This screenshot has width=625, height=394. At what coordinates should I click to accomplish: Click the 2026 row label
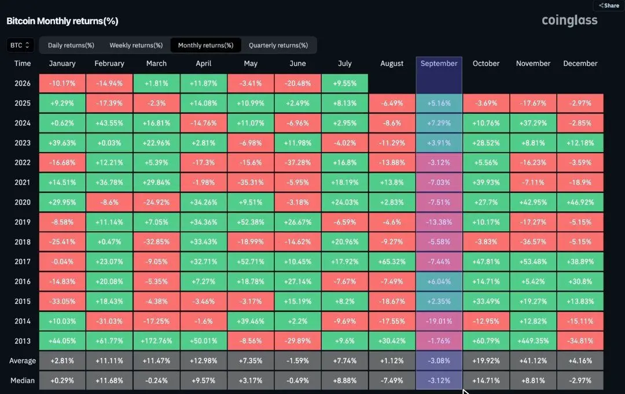23,83
